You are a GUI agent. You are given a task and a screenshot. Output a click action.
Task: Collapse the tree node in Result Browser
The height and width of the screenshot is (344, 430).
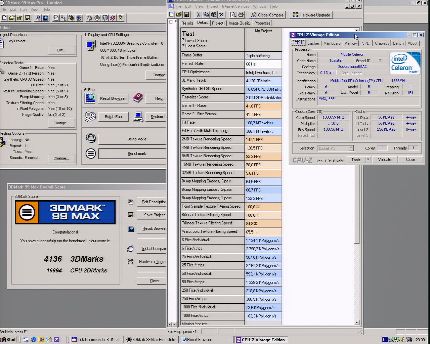point(171,22)
